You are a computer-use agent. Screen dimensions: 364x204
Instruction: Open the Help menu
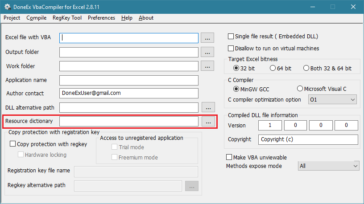pyautogui.click(x=127, y=18)
